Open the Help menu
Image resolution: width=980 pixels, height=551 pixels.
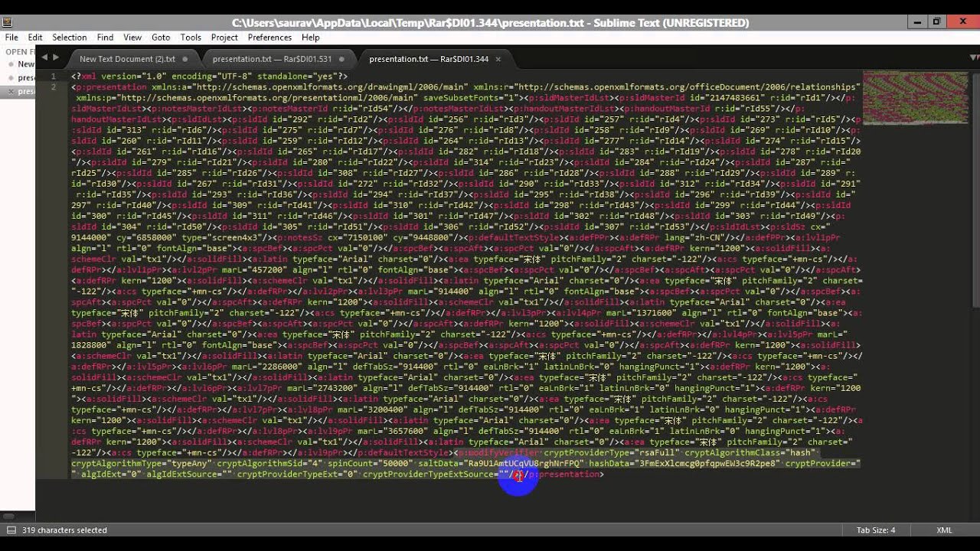(310, 37)
